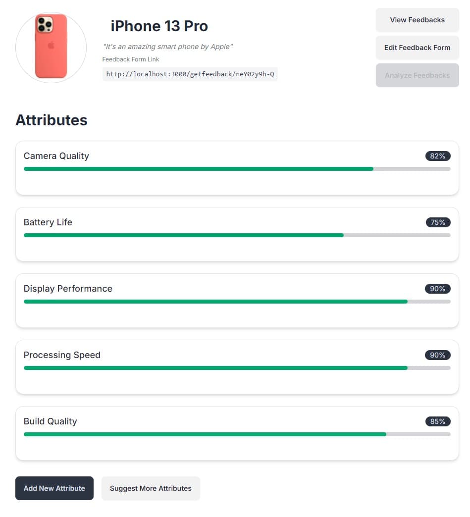Click the Camera Quality progress bar

click(237, 169)
